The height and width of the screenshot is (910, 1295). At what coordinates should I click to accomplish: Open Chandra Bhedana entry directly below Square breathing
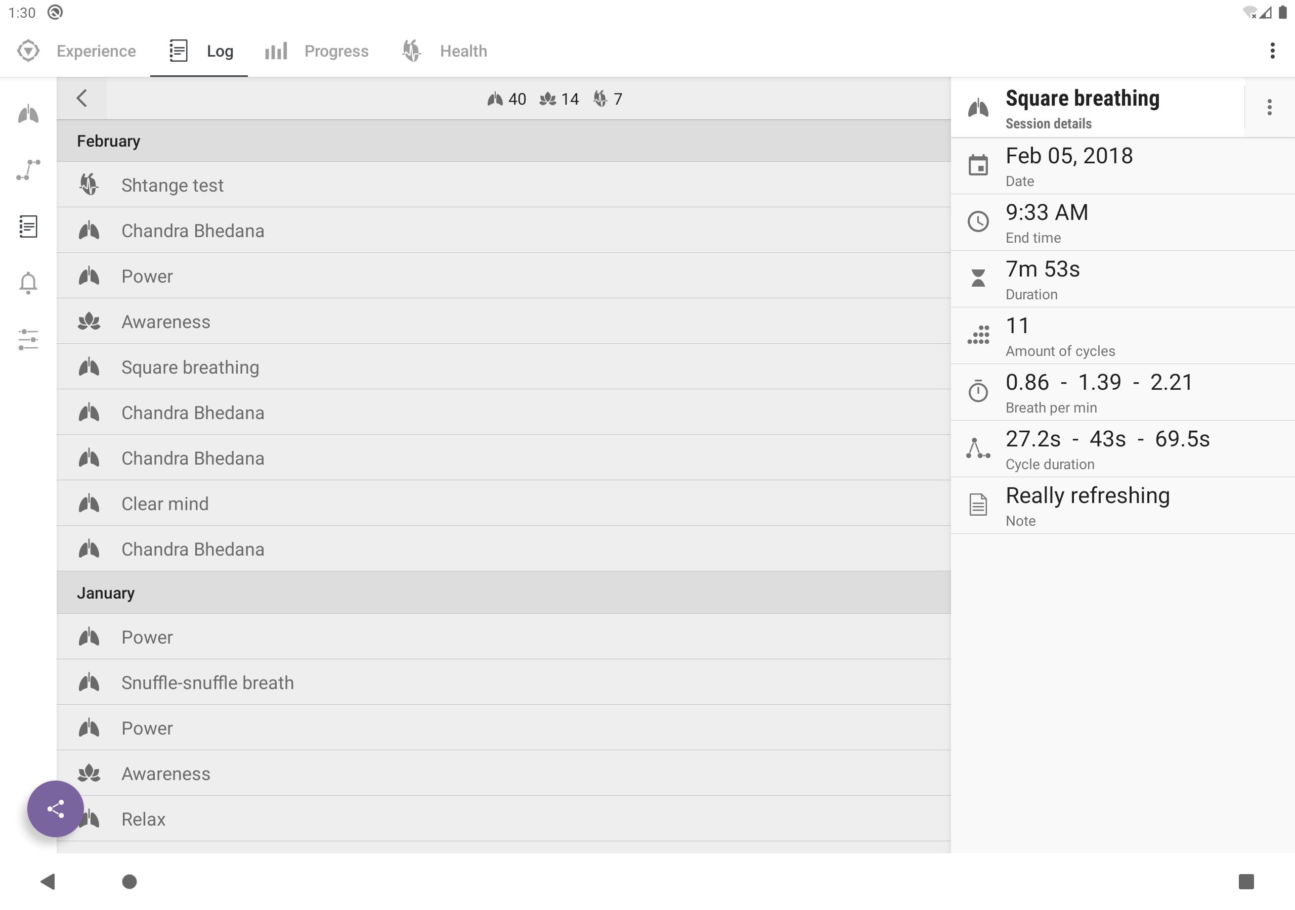(503, 413)
